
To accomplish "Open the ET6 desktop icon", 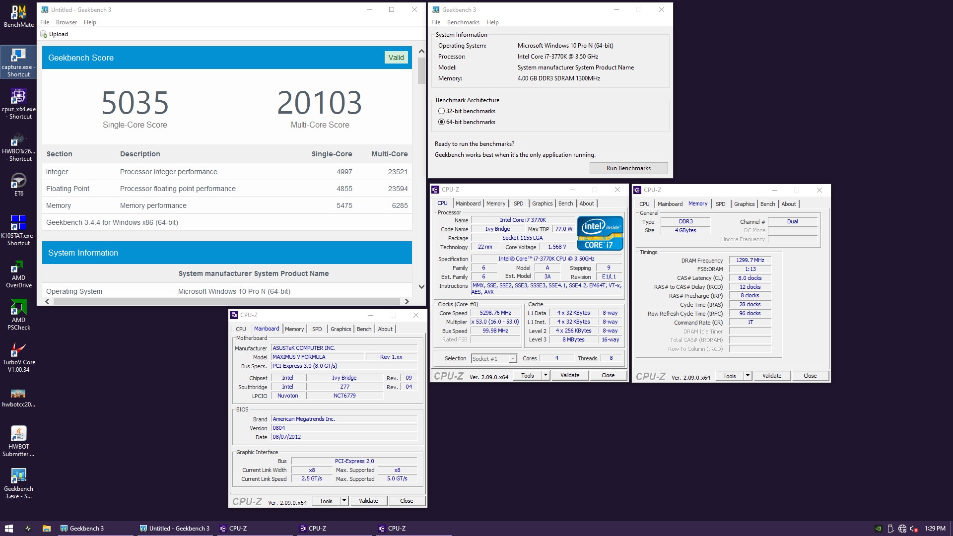I will click(19, 184).
